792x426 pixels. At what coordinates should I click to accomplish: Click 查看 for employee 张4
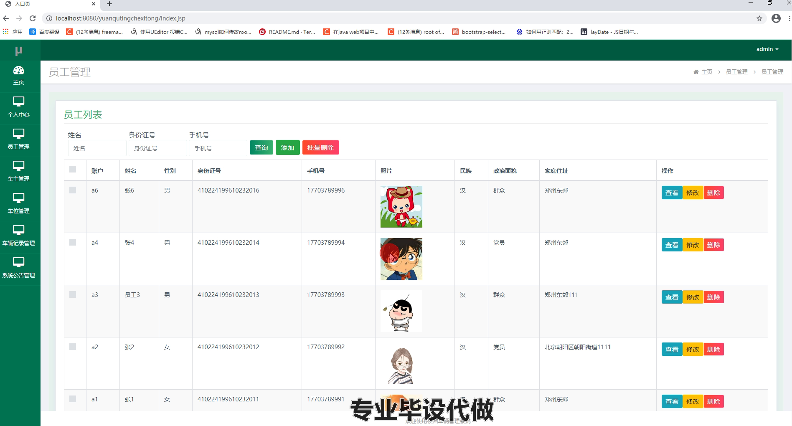tap(672, 245)
